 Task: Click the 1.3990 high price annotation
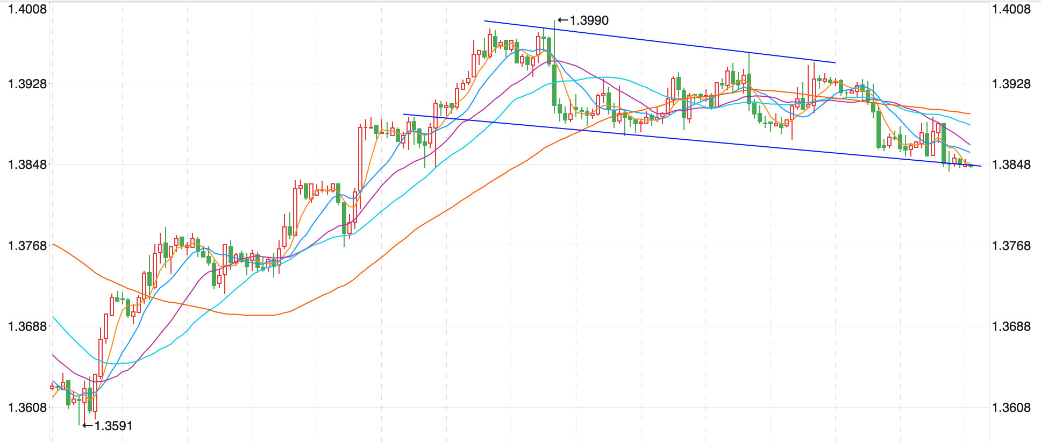click(x=589, y=20)
